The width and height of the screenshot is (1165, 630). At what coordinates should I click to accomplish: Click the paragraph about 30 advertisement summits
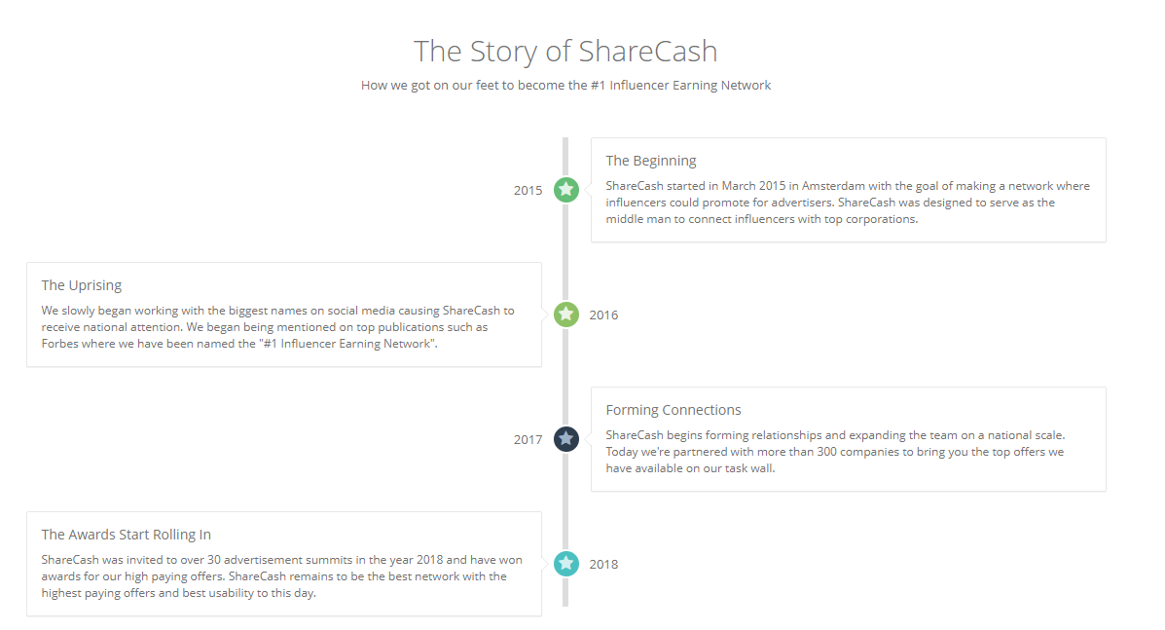281,576
